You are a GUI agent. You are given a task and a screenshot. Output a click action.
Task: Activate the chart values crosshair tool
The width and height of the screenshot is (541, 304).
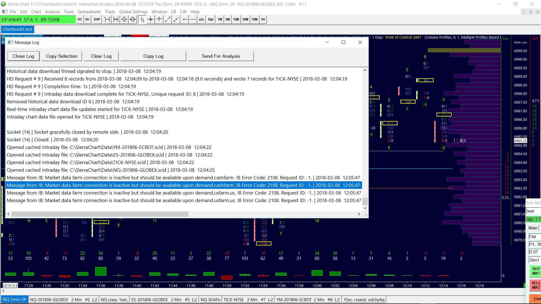pos(151,19)
